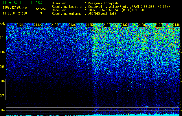Click the Receiver field label
This screenshot has width=182, height=116.
pyautogui.click(x=59, y=10)
